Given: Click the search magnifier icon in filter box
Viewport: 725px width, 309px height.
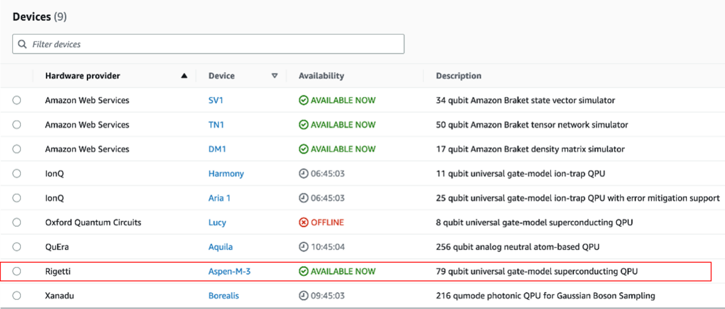Looking at the screenshot, I should click(x=22, y=44).
